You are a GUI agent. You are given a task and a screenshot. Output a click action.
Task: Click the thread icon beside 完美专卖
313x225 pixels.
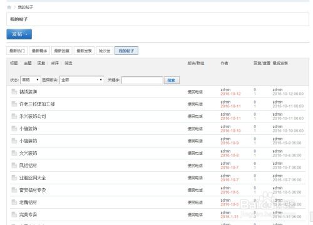point(14,214)
